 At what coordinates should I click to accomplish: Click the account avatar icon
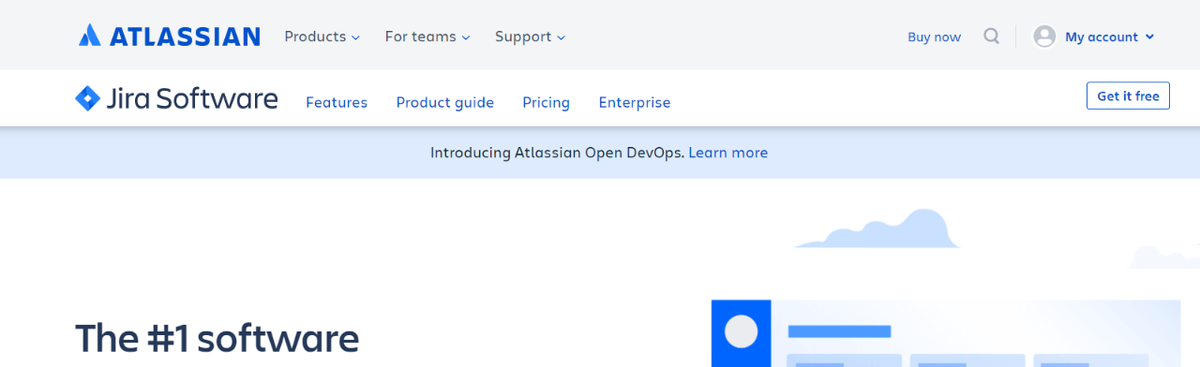click(x=1044, y=37)
